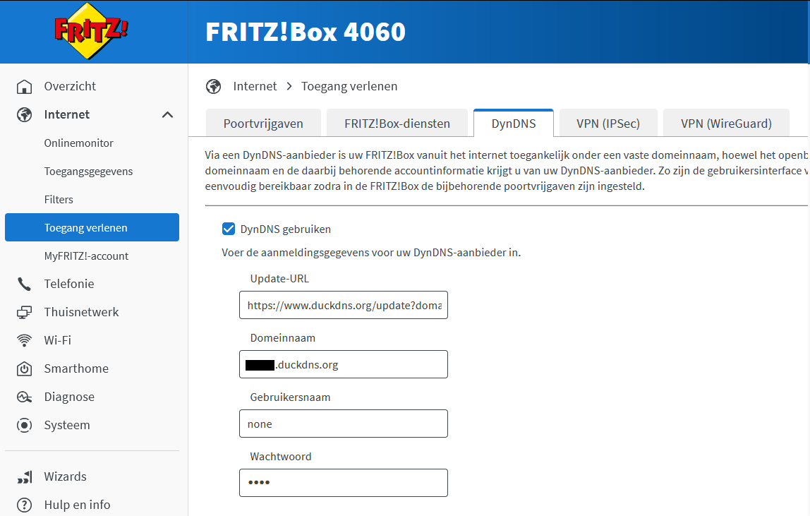The image size is (810, 516).
Task: Switch to the Poortvrijgaven tab
Action: pyautogui.click(x=263, y=124)
